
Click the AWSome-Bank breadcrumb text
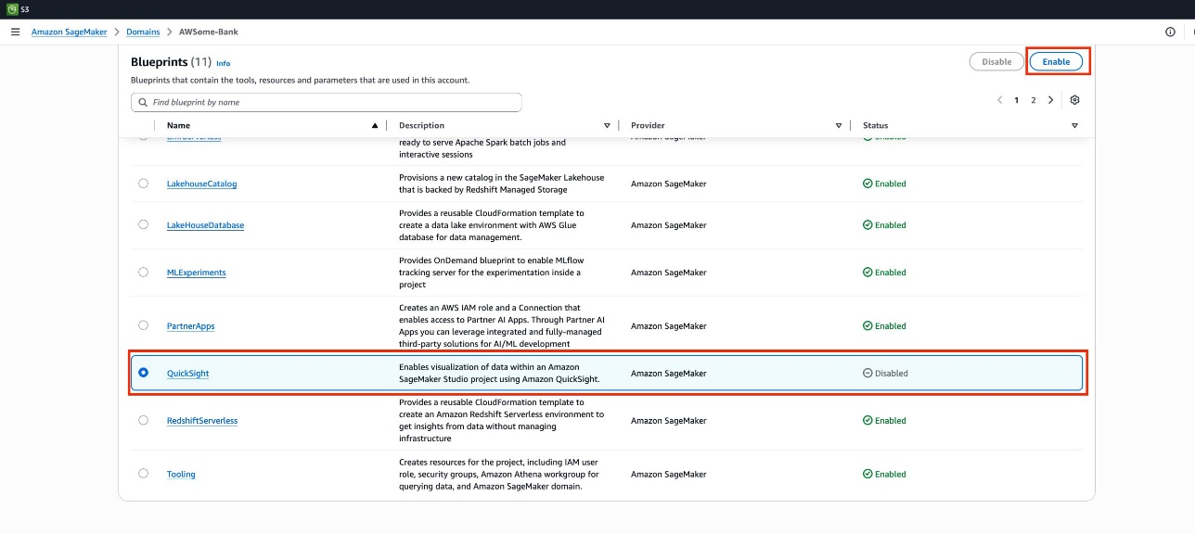[x=209, y=32]
